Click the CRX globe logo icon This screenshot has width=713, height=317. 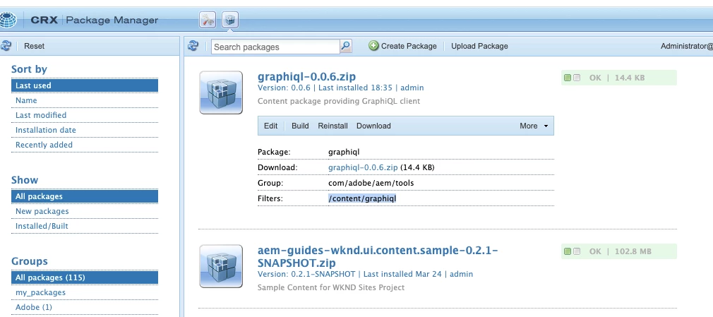tap(8, 20)
